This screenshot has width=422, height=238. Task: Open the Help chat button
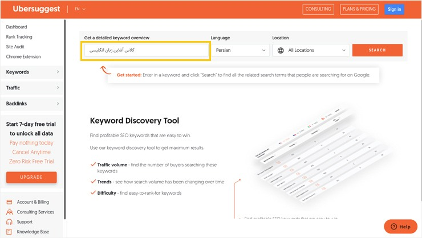tap(400, 227)
